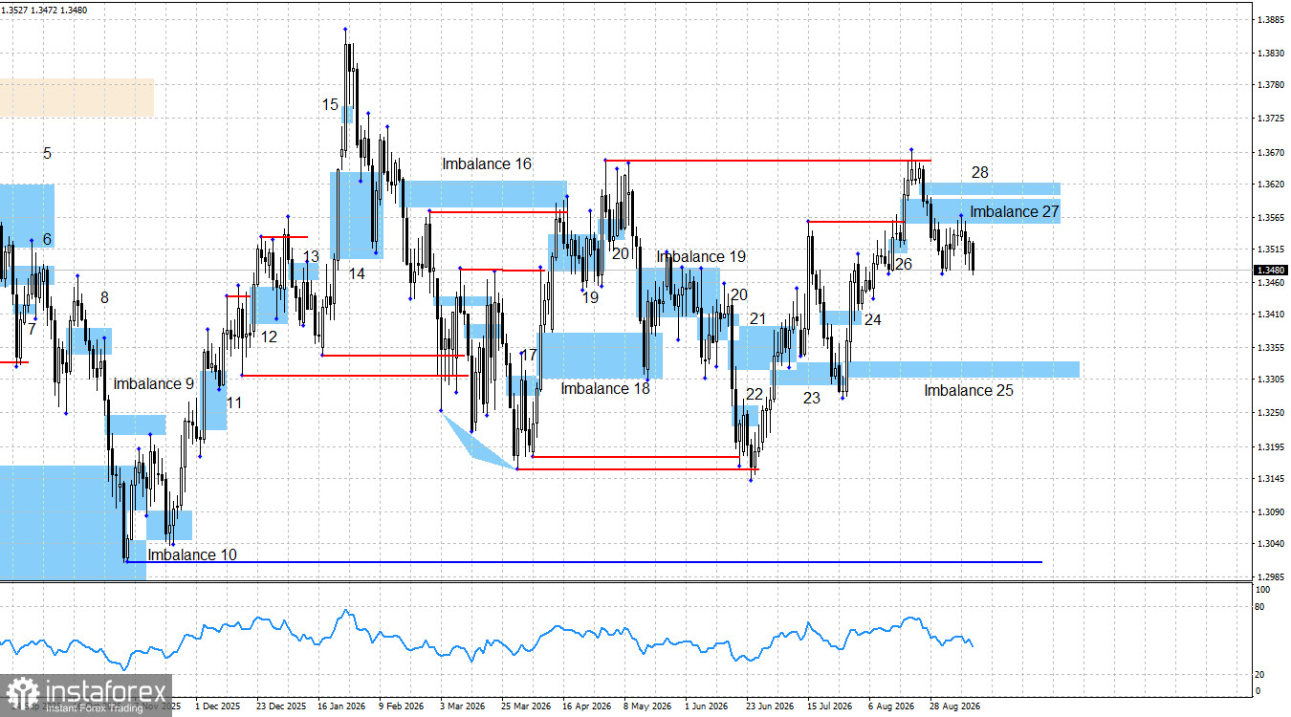The height and width of the screenshot is (717, 1291).
Task: Click the 1.3885 price scale label
Action: 1270,20
